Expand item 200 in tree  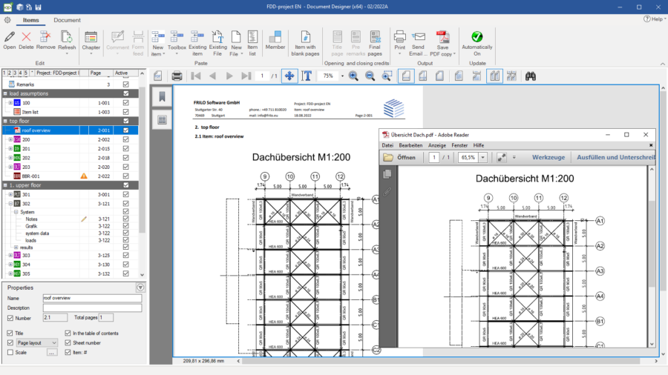click(x=10, y=139)
